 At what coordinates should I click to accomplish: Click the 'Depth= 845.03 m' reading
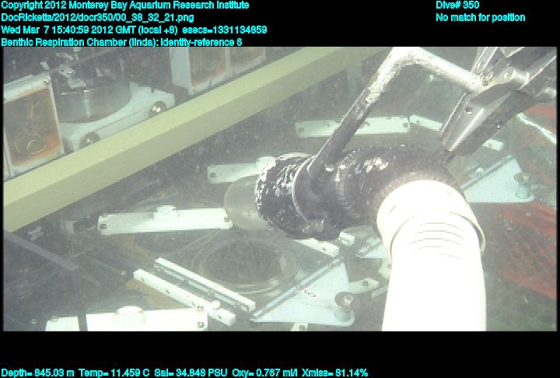point(37,373)
